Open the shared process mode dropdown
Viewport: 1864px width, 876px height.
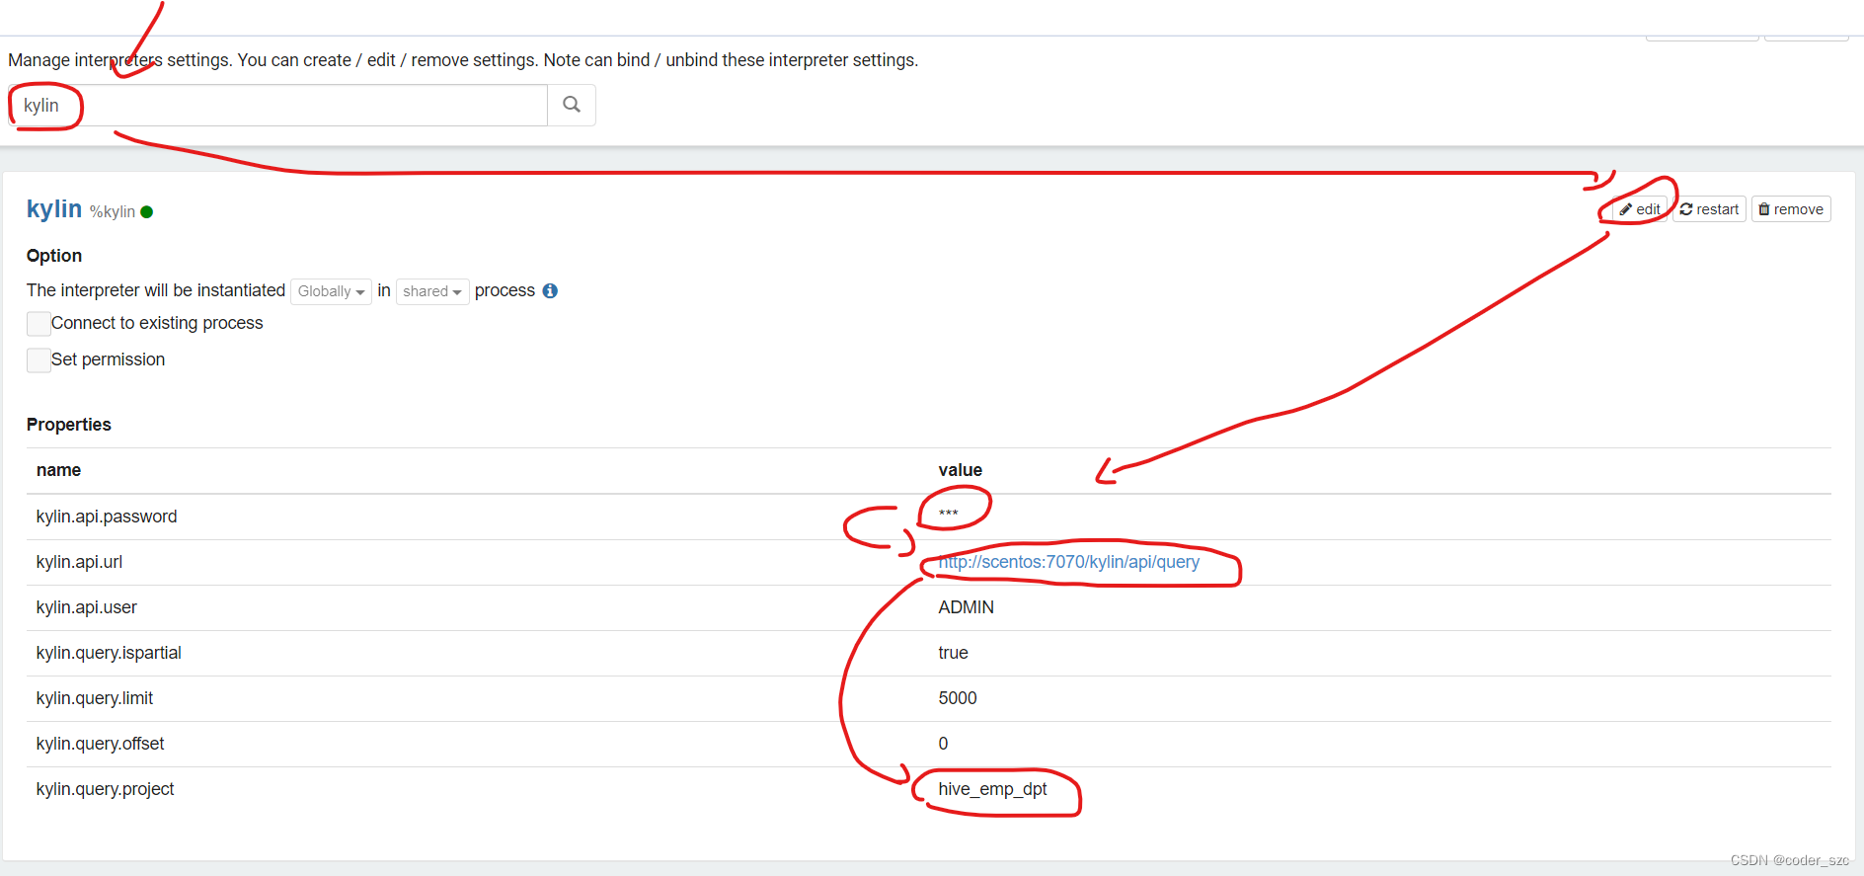432,291
